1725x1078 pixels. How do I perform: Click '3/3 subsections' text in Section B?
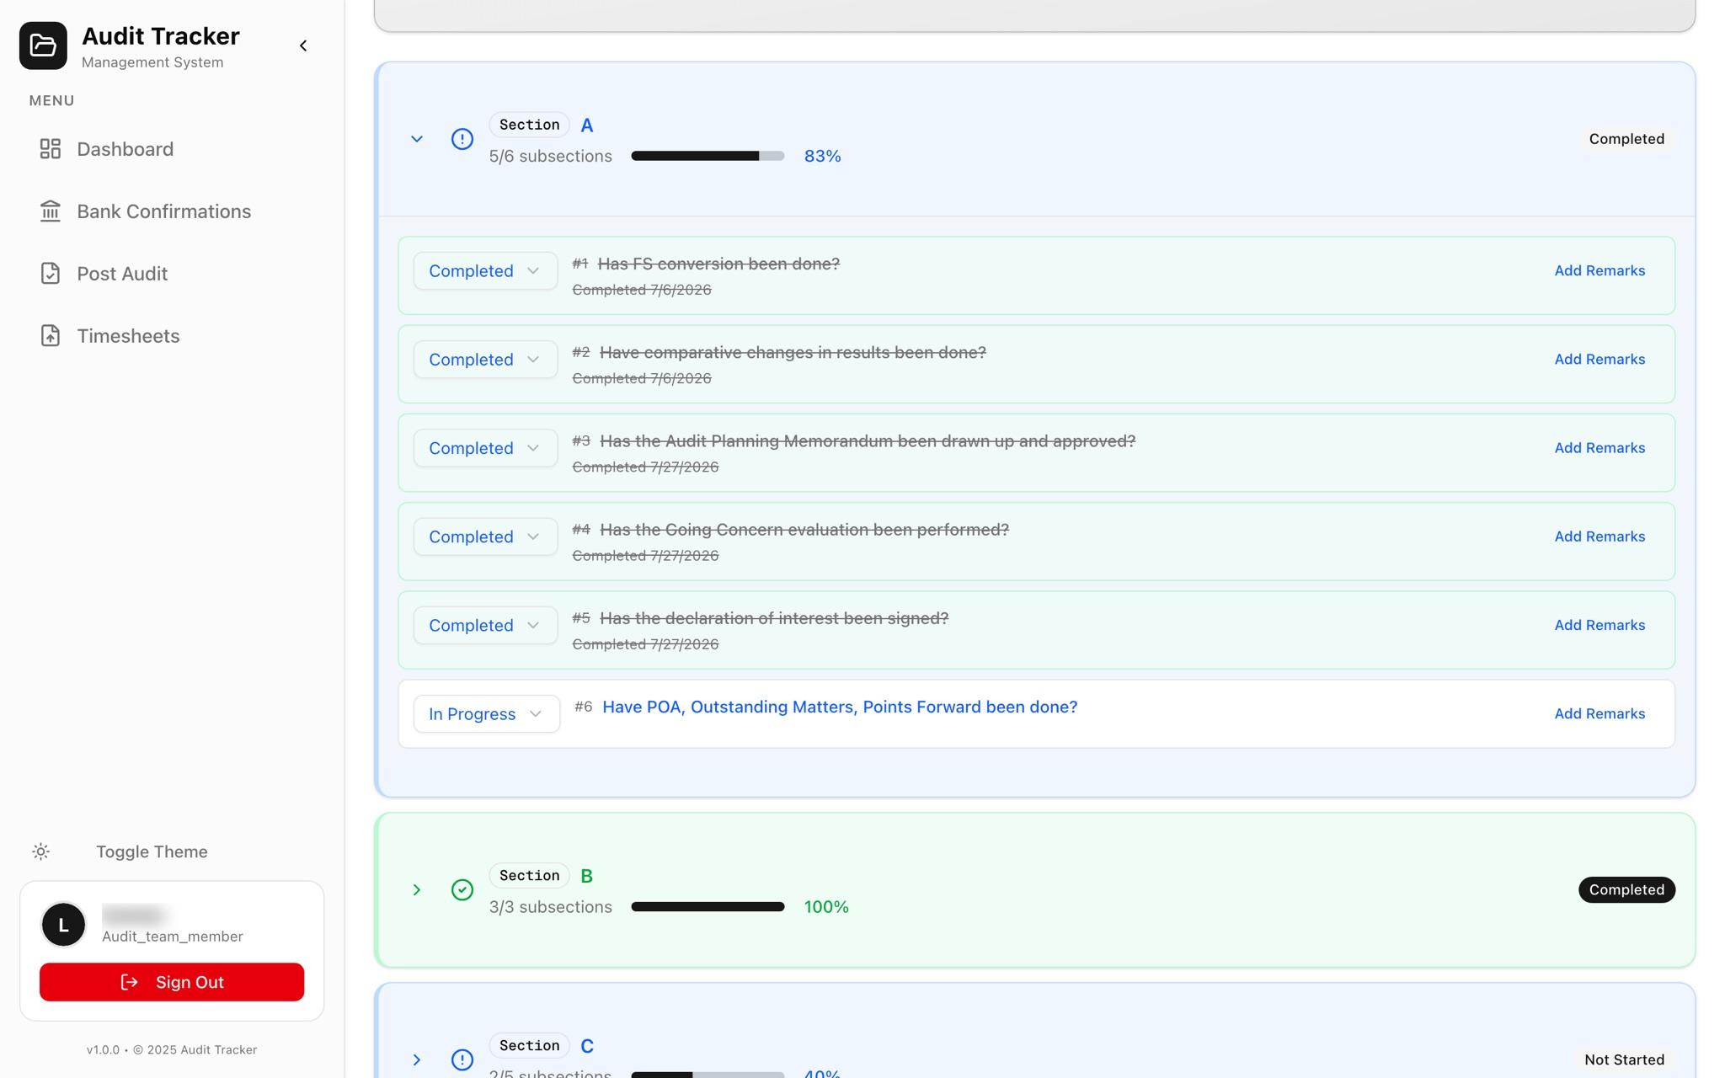click(x=551, y=907)
